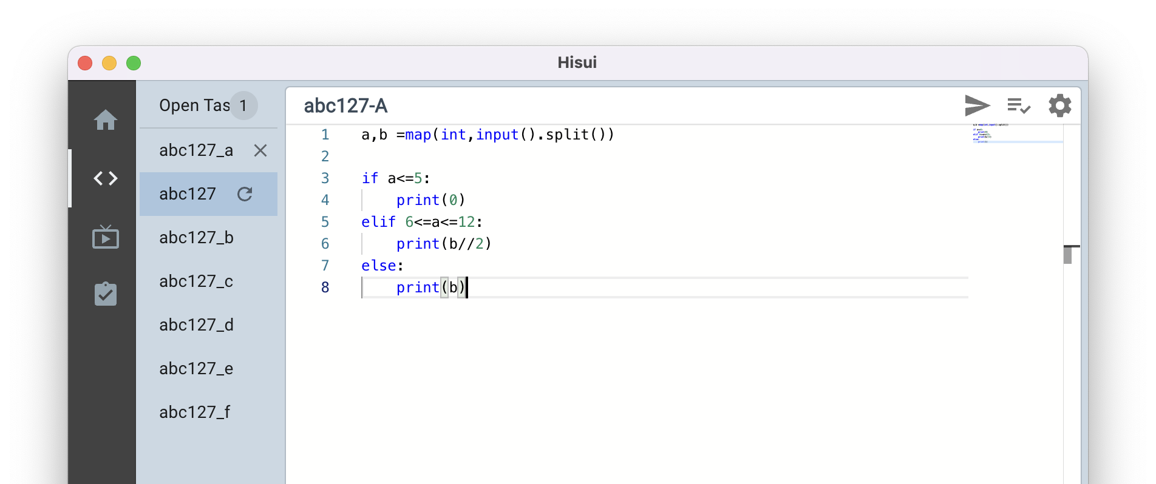Run tests with the checklist icon
This screenshot has width=1156, height=484.
1018,106
